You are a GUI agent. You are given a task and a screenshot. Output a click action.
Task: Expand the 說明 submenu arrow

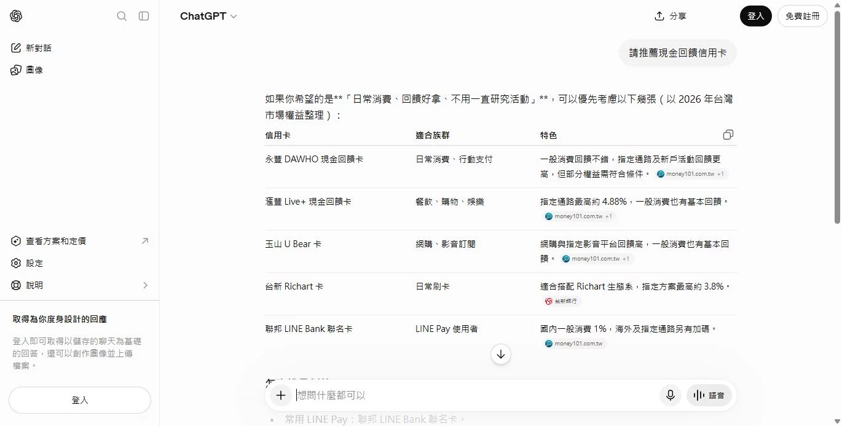(x=146, y=285)
